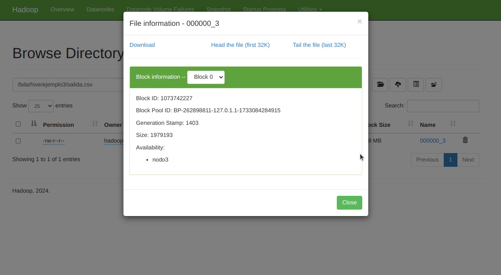Viewport: 501px width, 275px height.
Task: Click the nodo3 availability entry
Action: (160, 160)
